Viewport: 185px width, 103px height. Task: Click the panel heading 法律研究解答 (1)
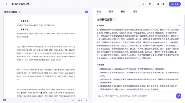107,20
